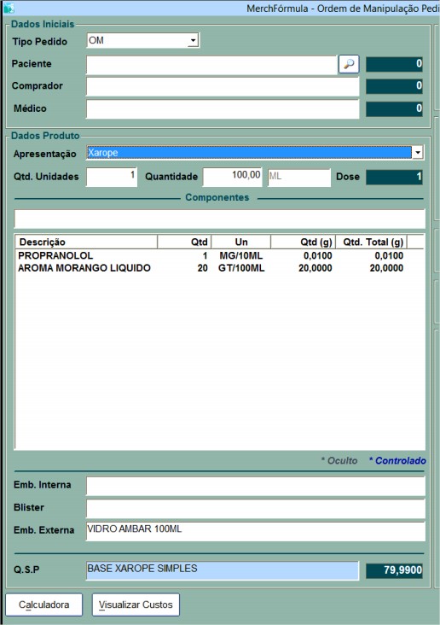This screenshot has height=625, width=440.
Task: Select the AROMA MORANGO LIQUIDO row
Action: (218, 268)
